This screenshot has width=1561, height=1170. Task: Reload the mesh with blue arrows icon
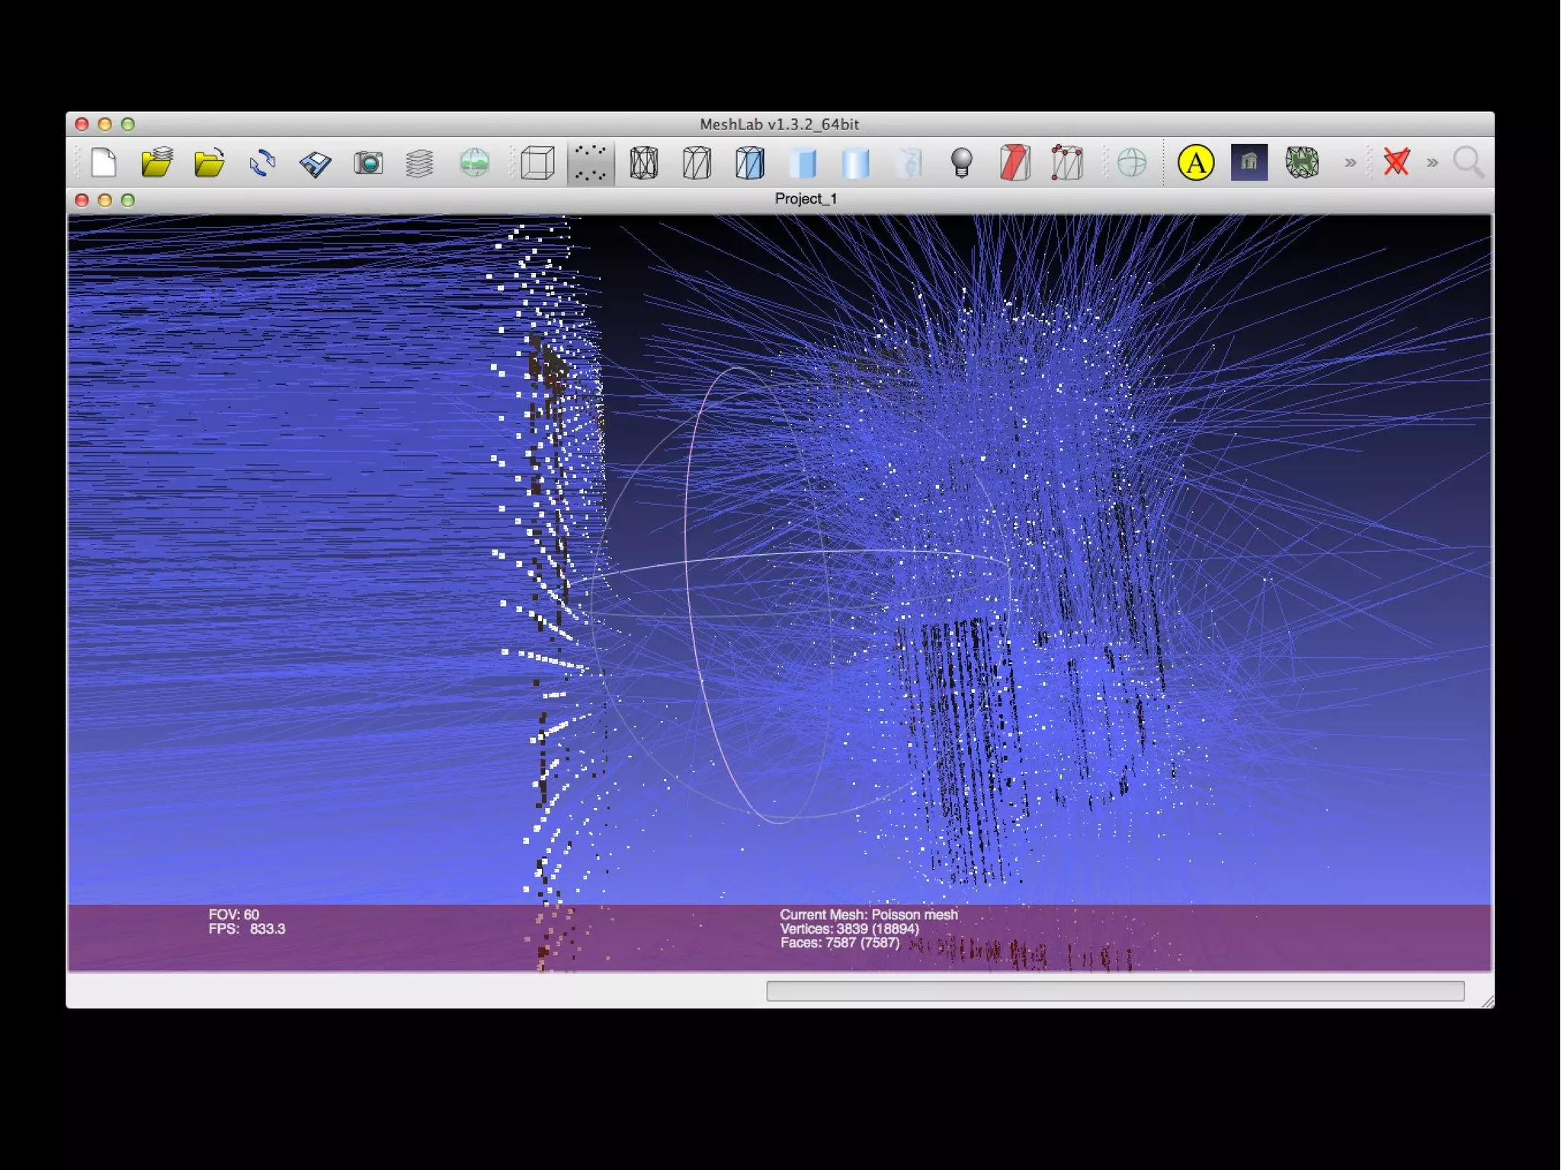[262, 162]
